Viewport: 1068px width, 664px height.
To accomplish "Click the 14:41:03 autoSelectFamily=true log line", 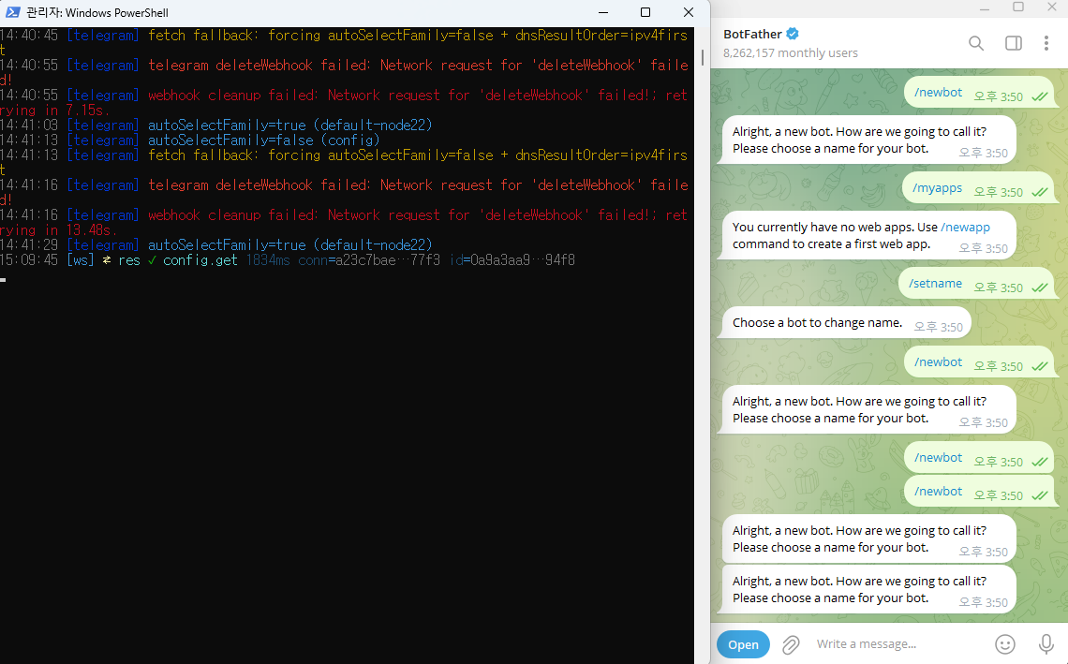I will click(x=215, y=125).
